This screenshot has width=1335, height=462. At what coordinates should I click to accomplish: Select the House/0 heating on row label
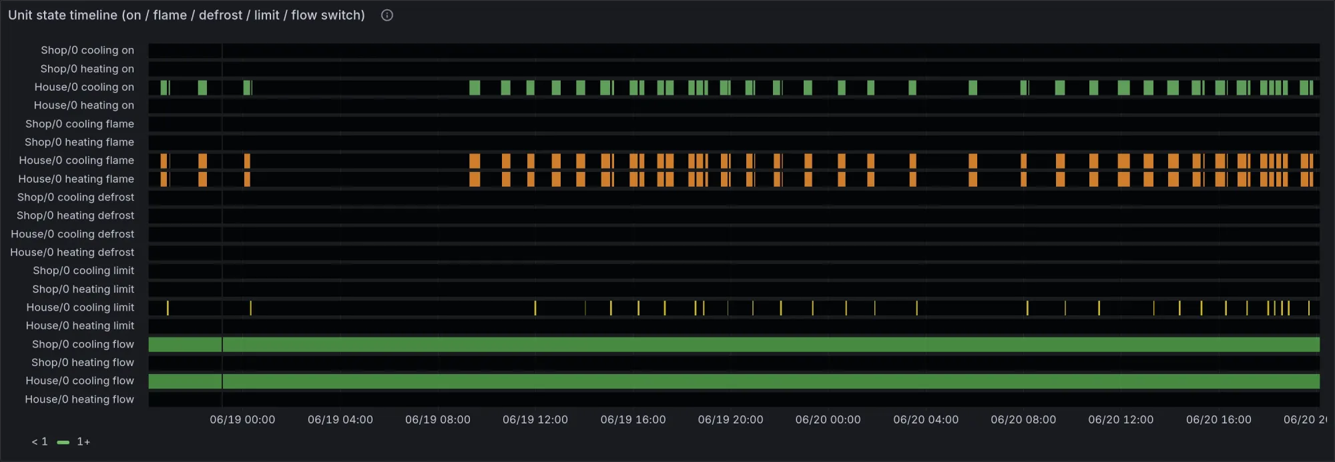click(x=84, y=105)
